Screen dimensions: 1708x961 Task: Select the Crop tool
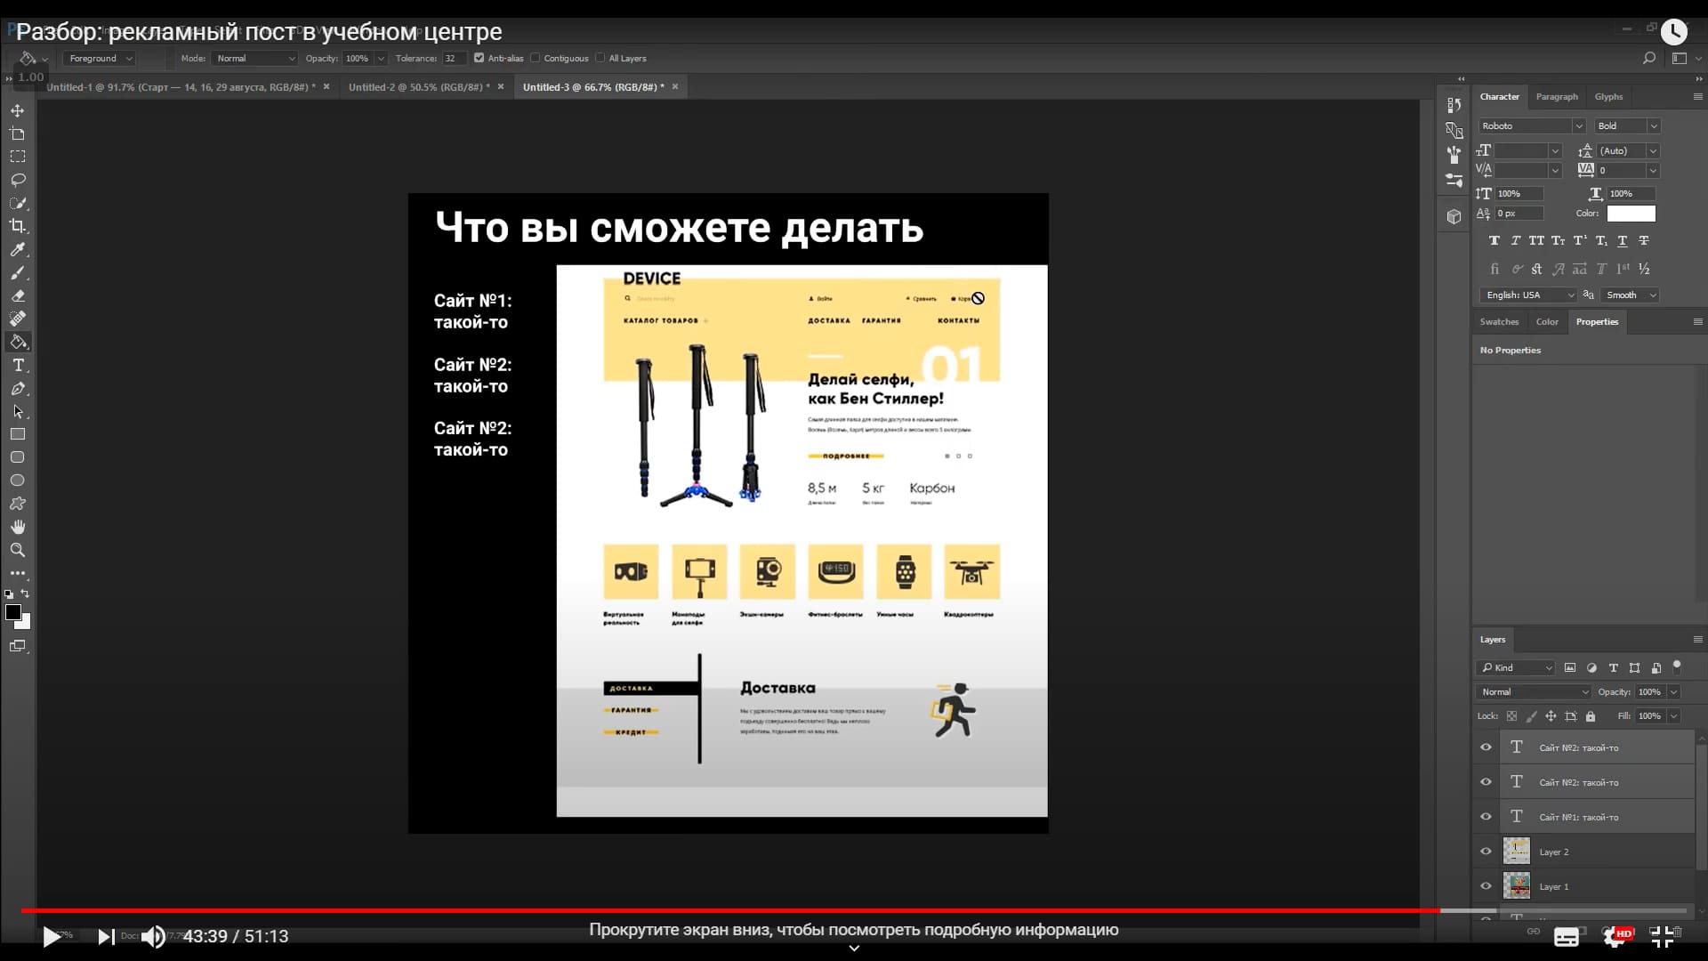point(17,226)
